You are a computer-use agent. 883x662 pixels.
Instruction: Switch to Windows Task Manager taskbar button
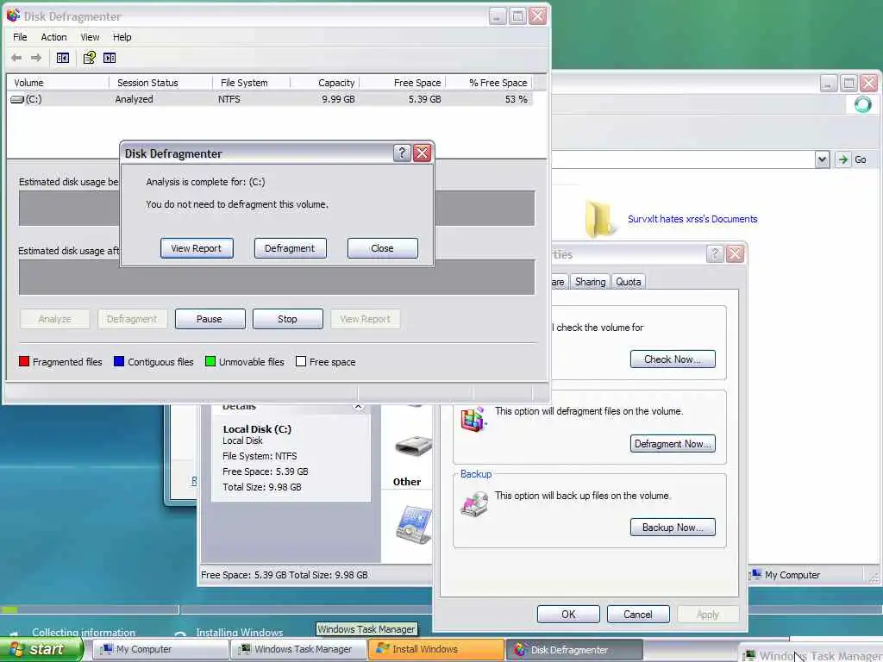(x=298, y=649)
